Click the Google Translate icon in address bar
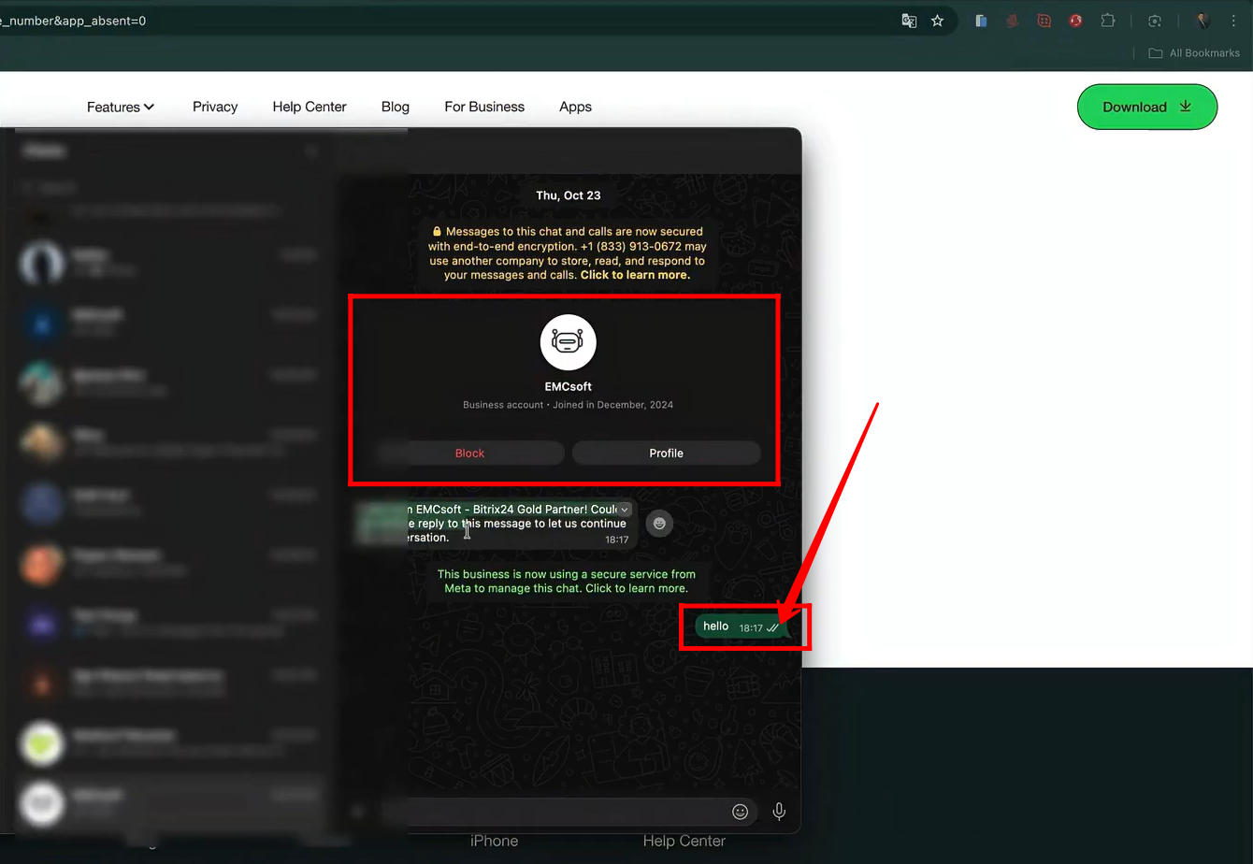The height and width of the screenshot is (864, 1253). [909, 21]
